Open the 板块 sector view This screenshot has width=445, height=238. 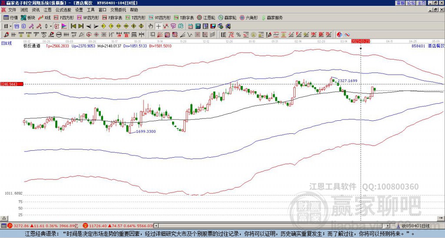pos(28,17)
